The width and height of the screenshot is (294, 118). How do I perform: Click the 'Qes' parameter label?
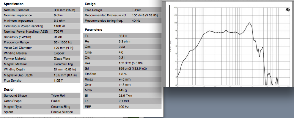point(88,47)
